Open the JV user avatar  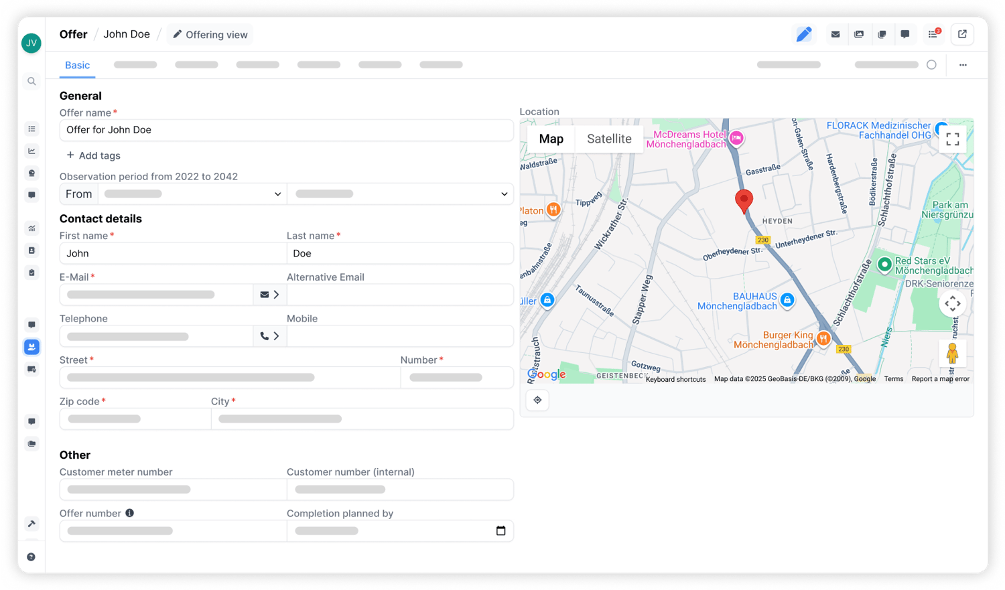click(x=31, y=43)
